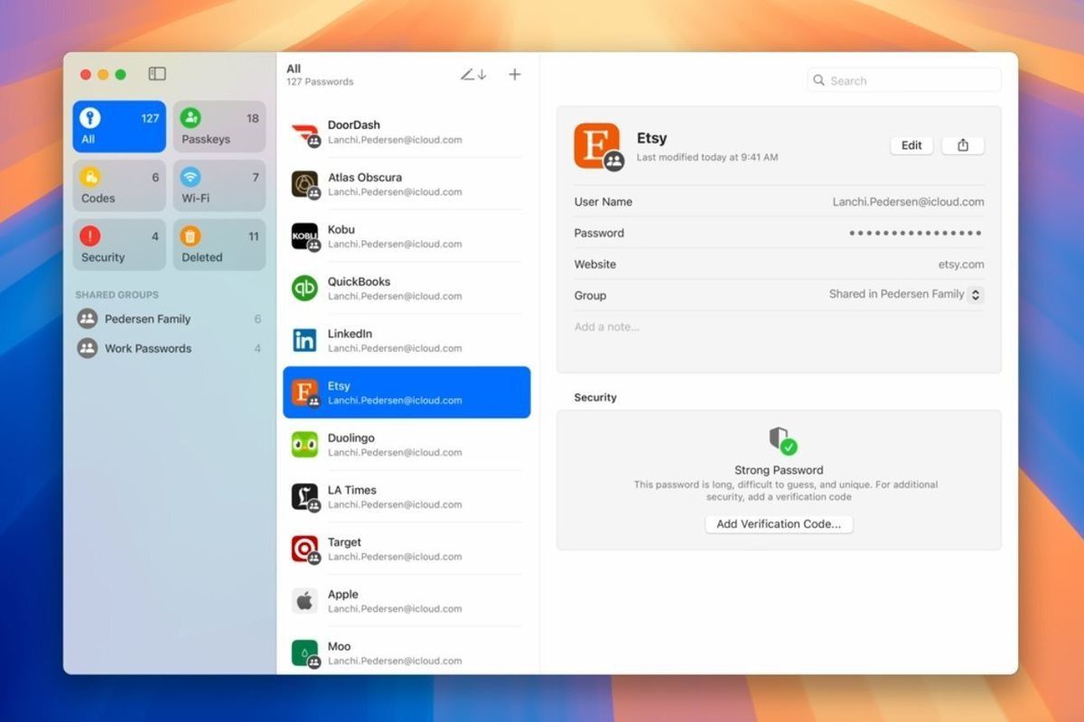View the Security alerts icon
The width and height of the screenshot is (1084, 722).
click(92, 236)
